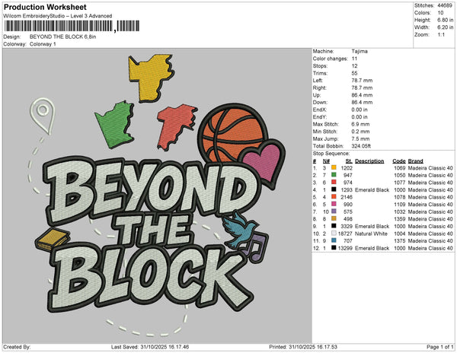Viewport: 457px width, 353px height.
Task: Click the teal dove in the design preview
Action: tap(239, 230)
